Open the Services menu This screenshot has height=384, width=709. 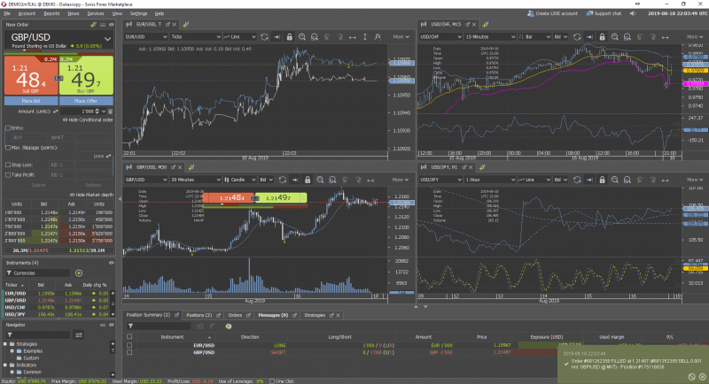pos(96,13)
